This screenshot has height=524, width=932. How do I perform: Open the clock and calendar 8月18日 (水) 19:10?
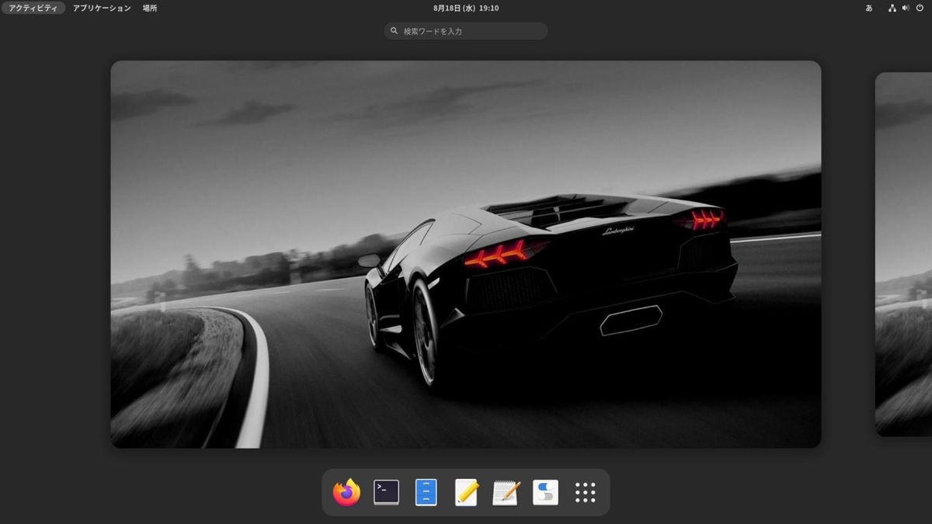(466, 8)
